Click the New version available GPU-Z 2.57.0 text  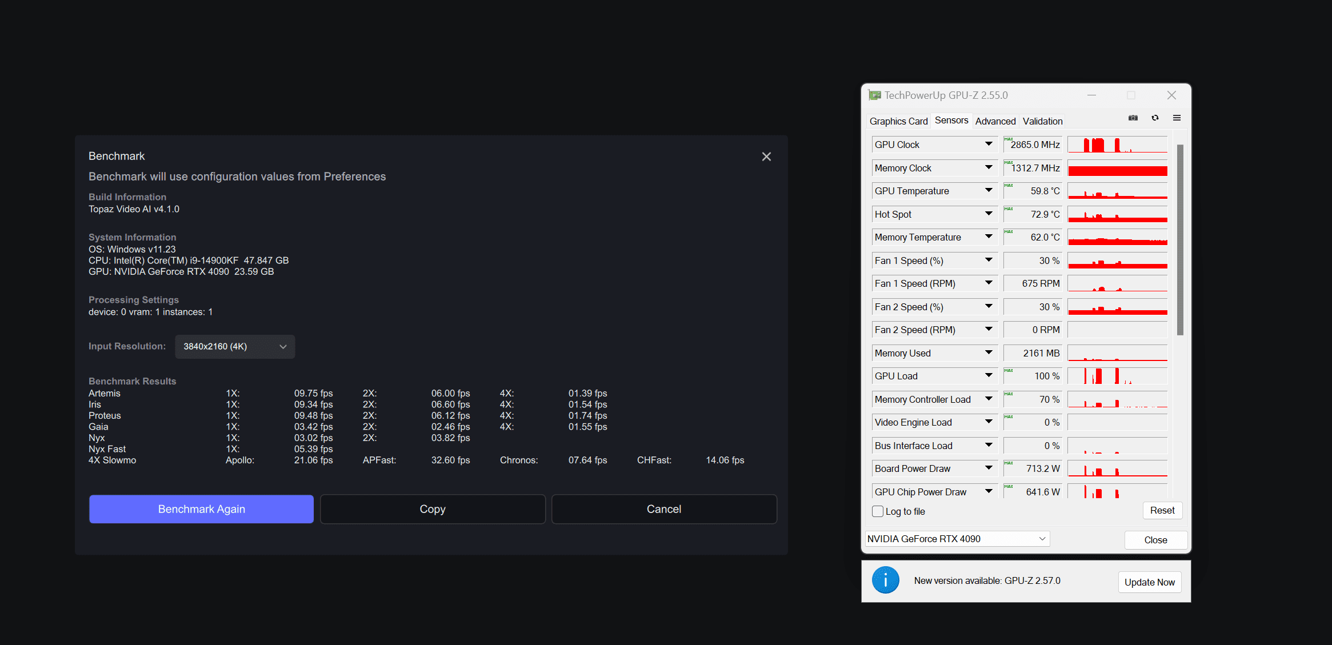click(987, 580)
